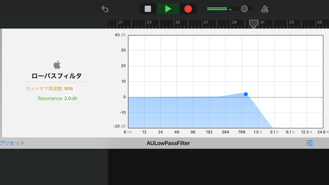Open the plug-in controls sliders icon
This screenshot has height=185, width=329.
coord(310,143)
